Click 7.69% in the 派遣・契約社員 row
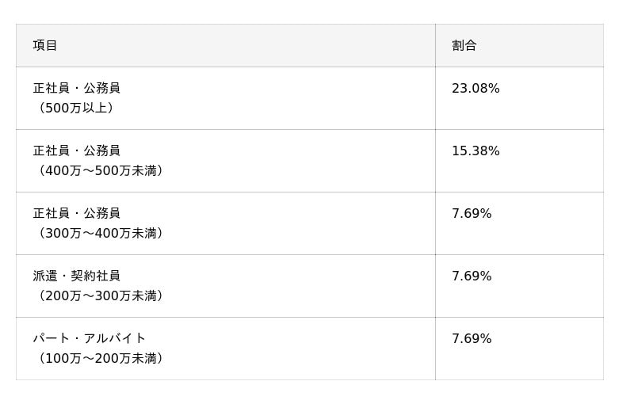634x404 pixels. coord(472,276)
